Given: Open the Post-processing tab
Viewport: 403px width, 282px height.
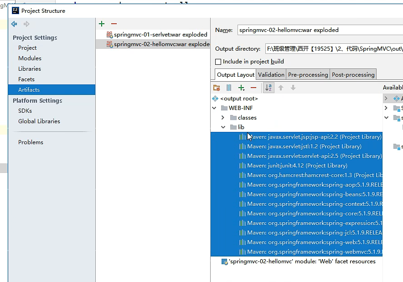Looking at the screenshot, I should point(353,75).
